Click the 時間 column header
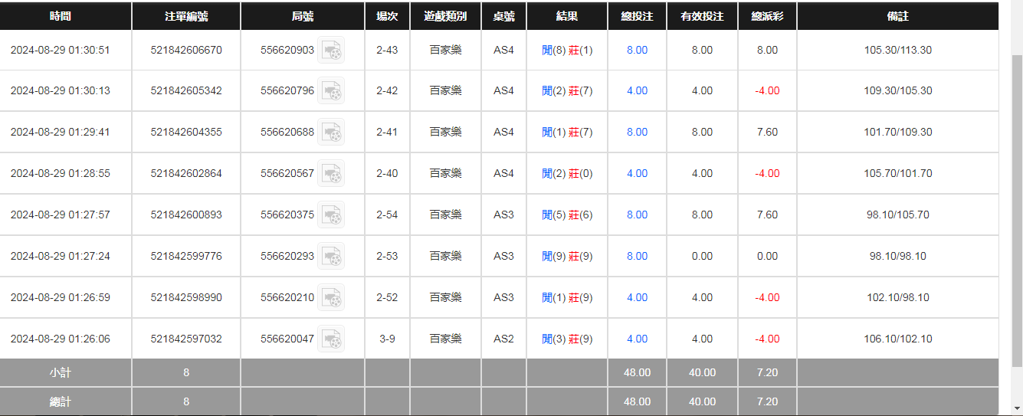 coord(60,16)
